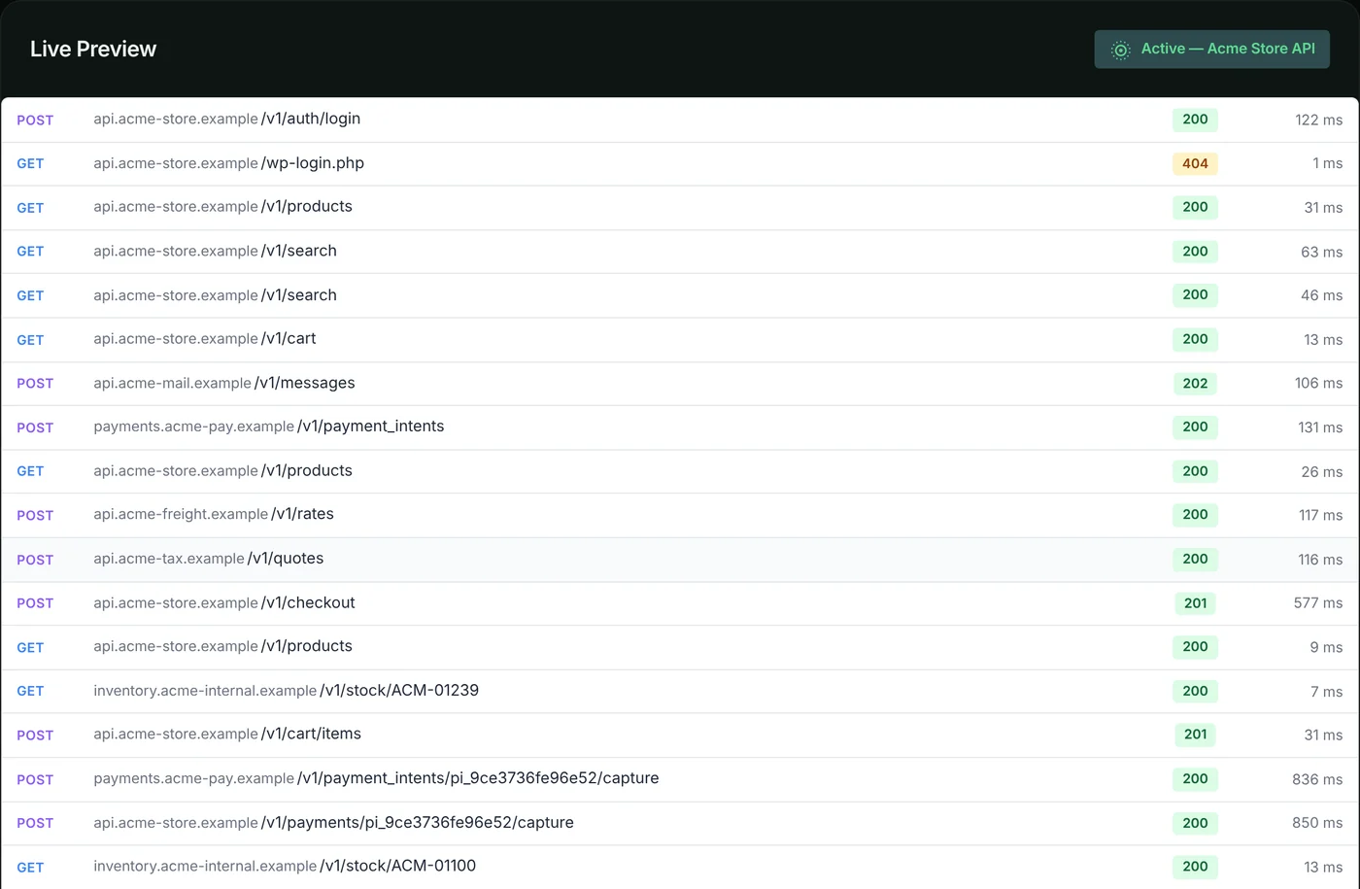Select the api.acme-freight.example host text

point(181,514)
